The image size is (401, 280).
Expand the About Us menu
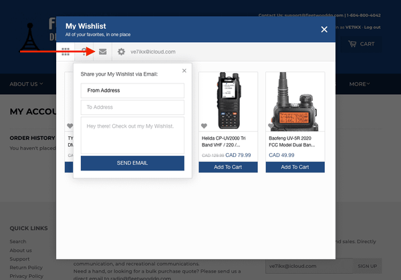point(26,84)
